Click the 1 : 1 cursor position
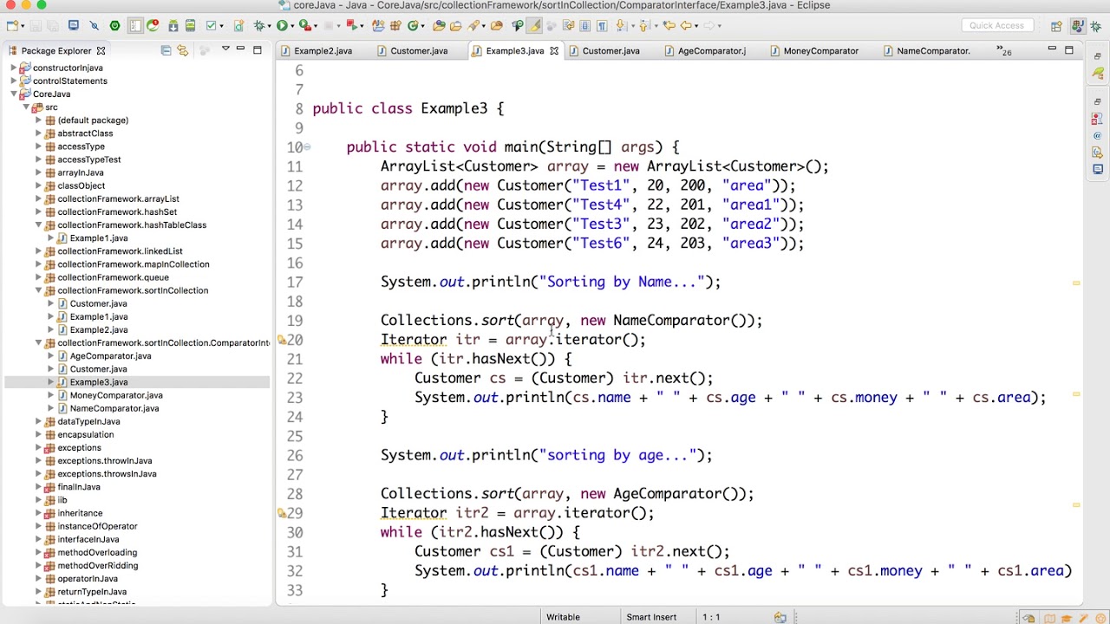1110x624 pixels. (x=711, y=617)
